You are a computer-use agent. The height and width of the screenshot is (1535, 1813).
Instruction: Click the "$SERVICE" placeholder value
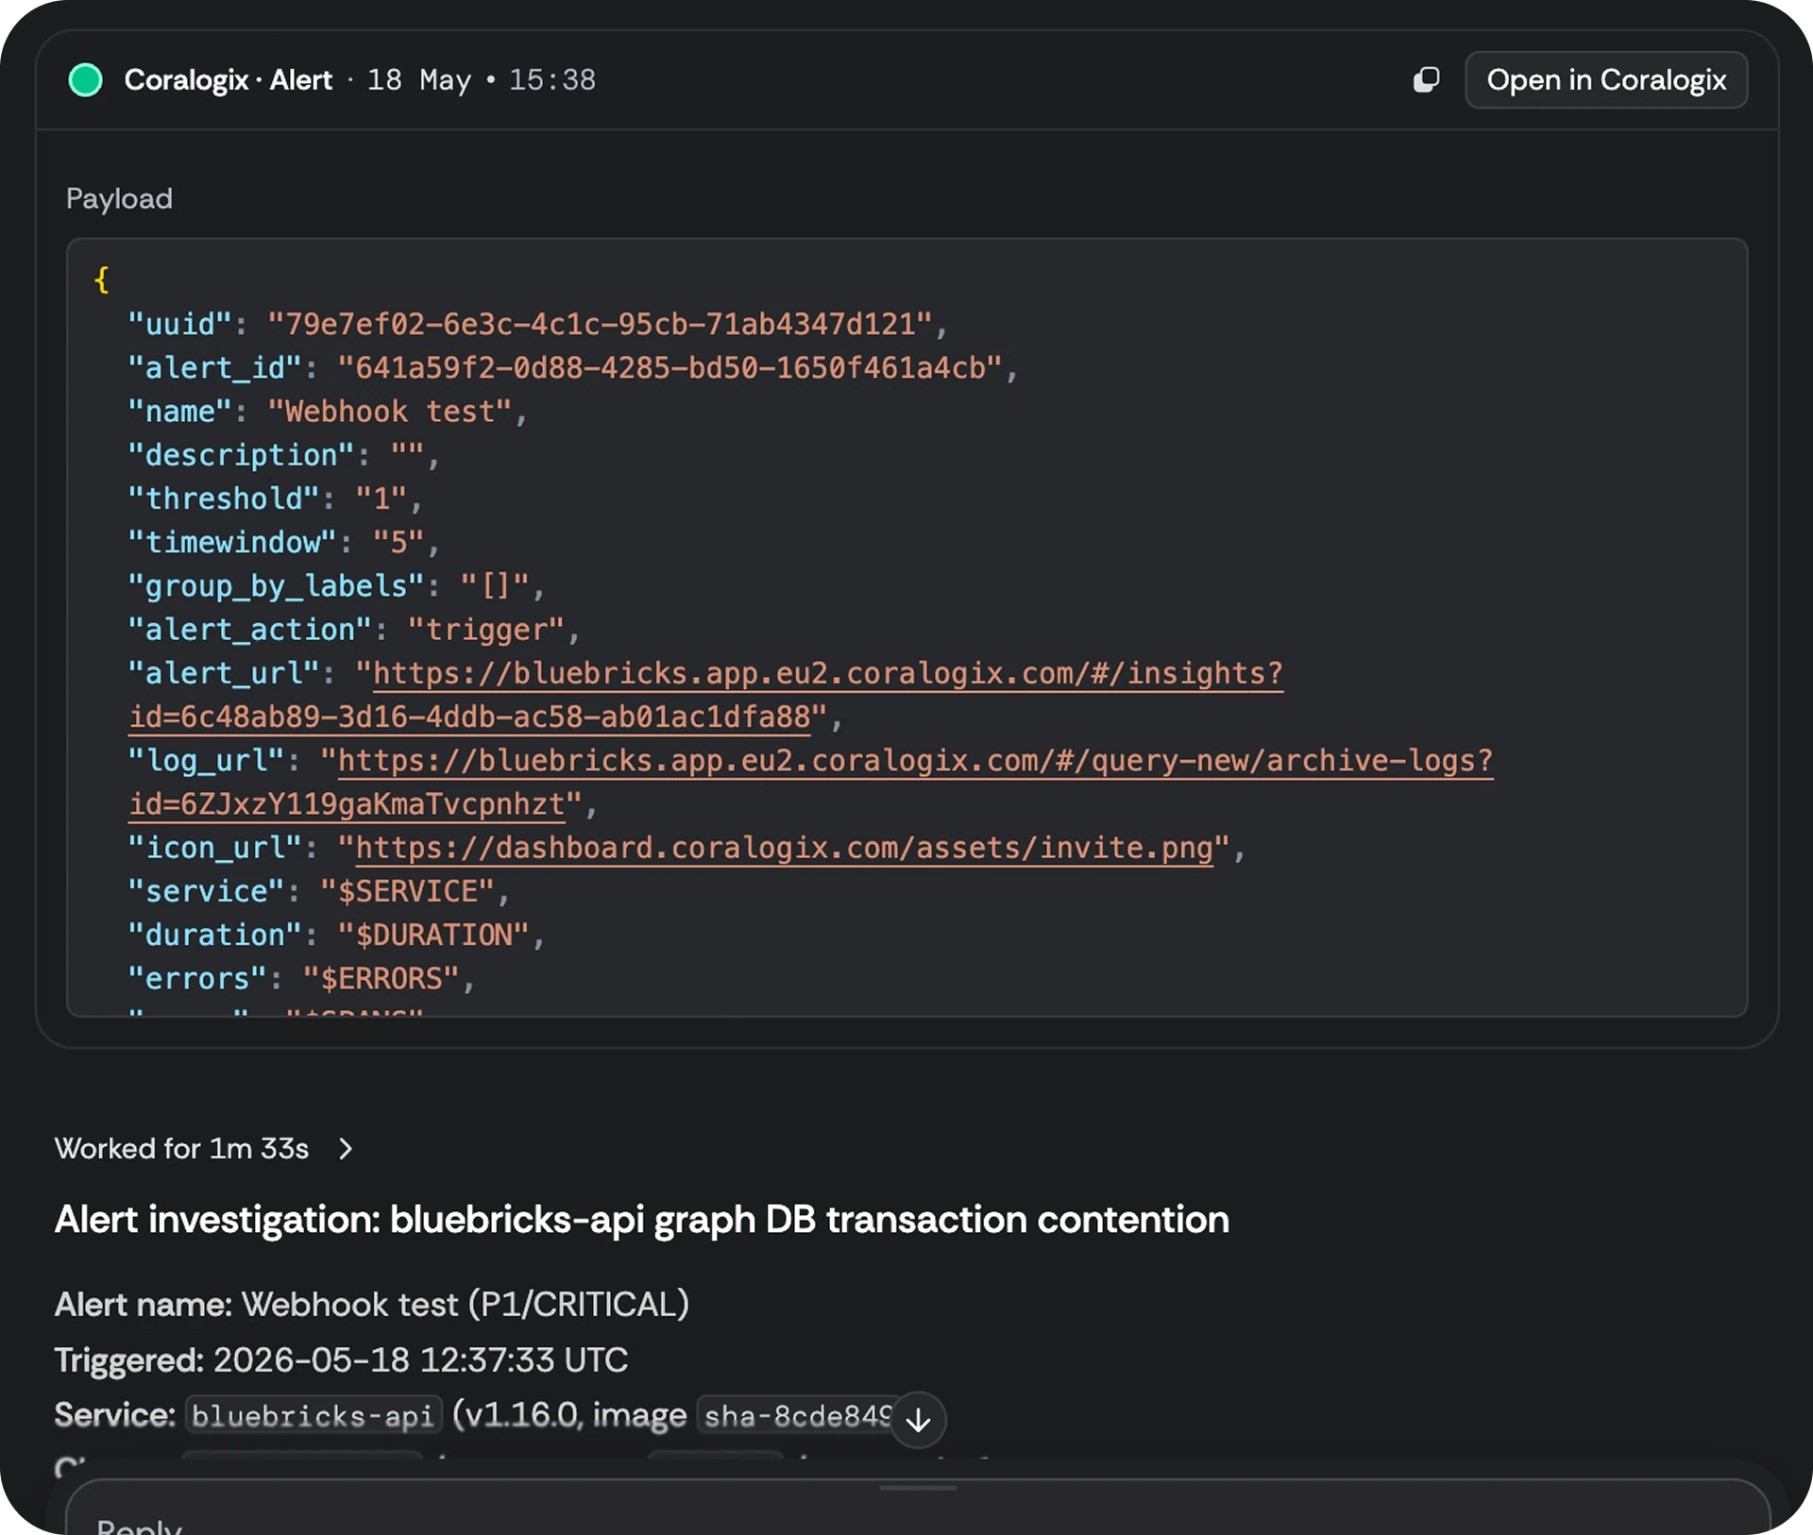pyautogui.click(x=407, y=891)
